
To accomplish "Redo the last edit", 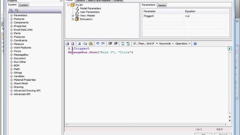I will click(103, 43).
